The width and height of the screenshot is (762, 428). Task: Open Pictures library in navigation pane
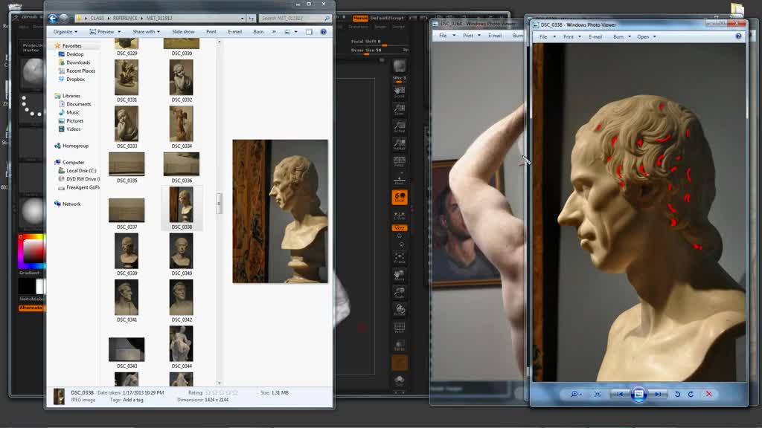click(75, 121)
